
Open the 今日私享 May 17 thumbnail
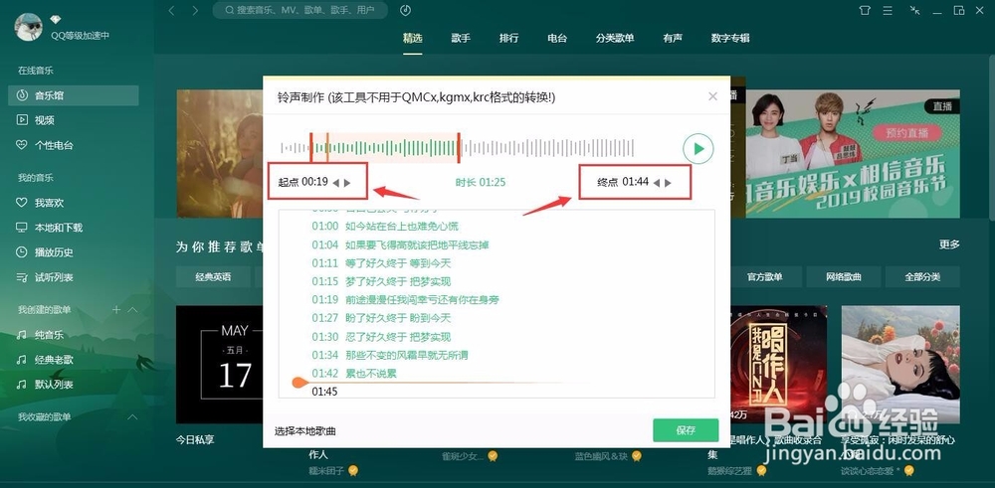pyautogui.click(x=220, y=365)
